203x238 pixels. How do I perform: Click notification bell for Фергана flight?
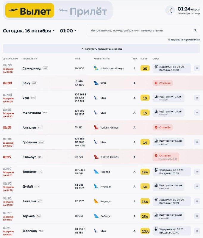pyautogui.click(x=197, y=231)
